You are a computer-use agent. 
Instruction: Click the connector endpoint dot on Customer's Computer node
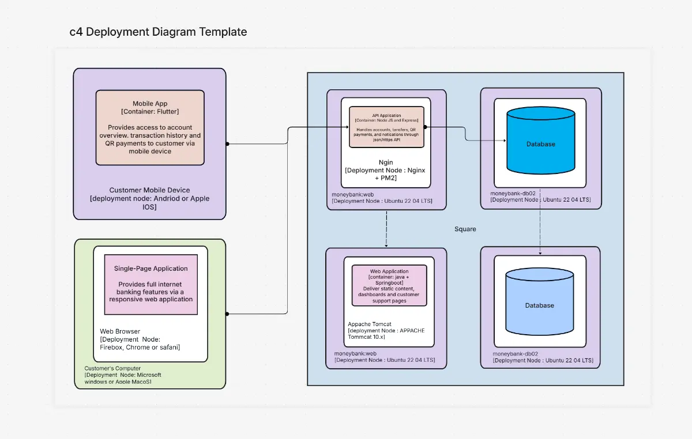click(228, 314)
